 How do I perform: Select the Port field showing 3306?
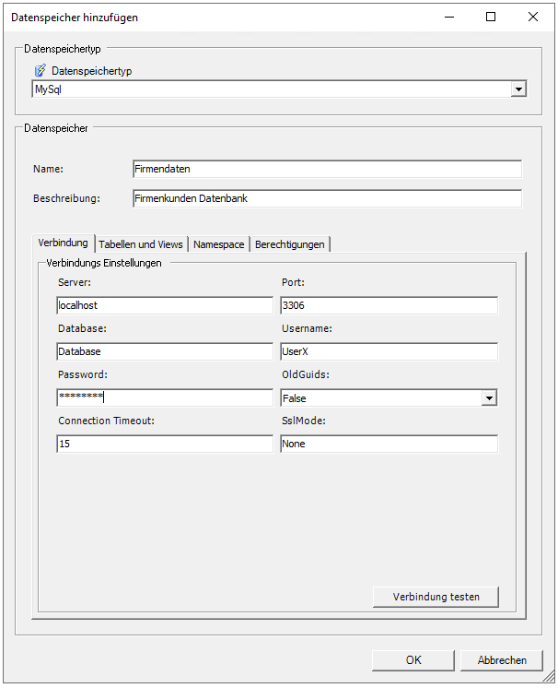point(389,305)
